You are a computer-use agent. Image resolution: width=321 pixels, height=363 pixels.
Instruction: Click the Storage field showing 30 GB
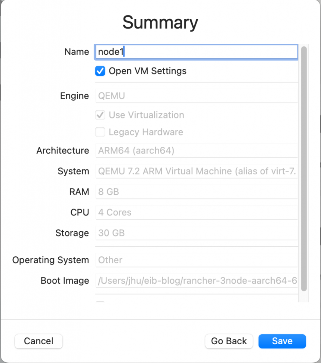coord(196,233)
